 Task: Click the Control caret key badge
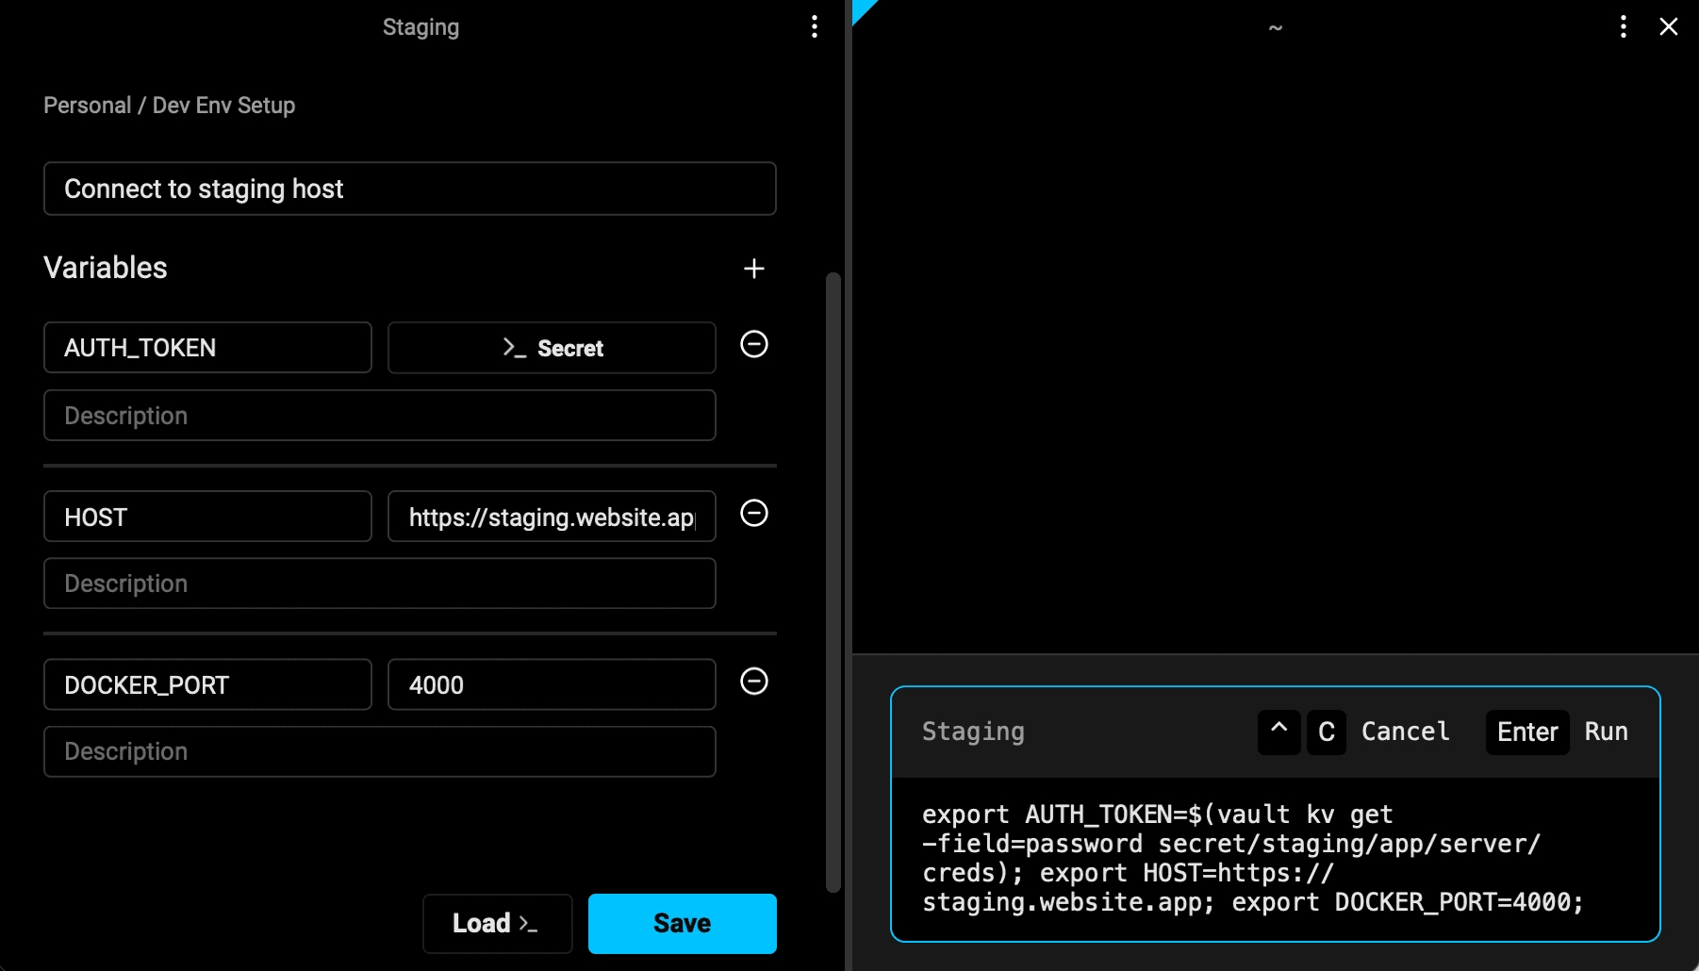tap(1278, 732)
